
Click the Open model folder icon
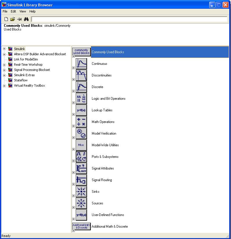(x=13, y=19)
